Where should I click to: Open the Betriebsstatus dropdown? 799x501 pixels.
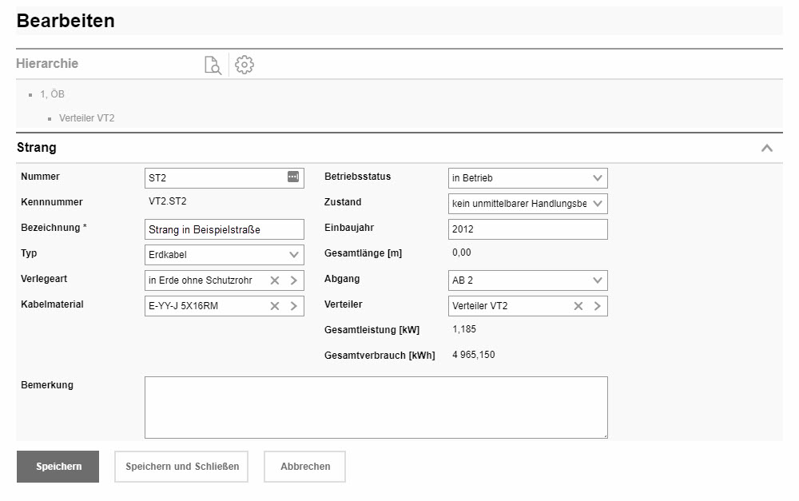click(x=527, y=178)
